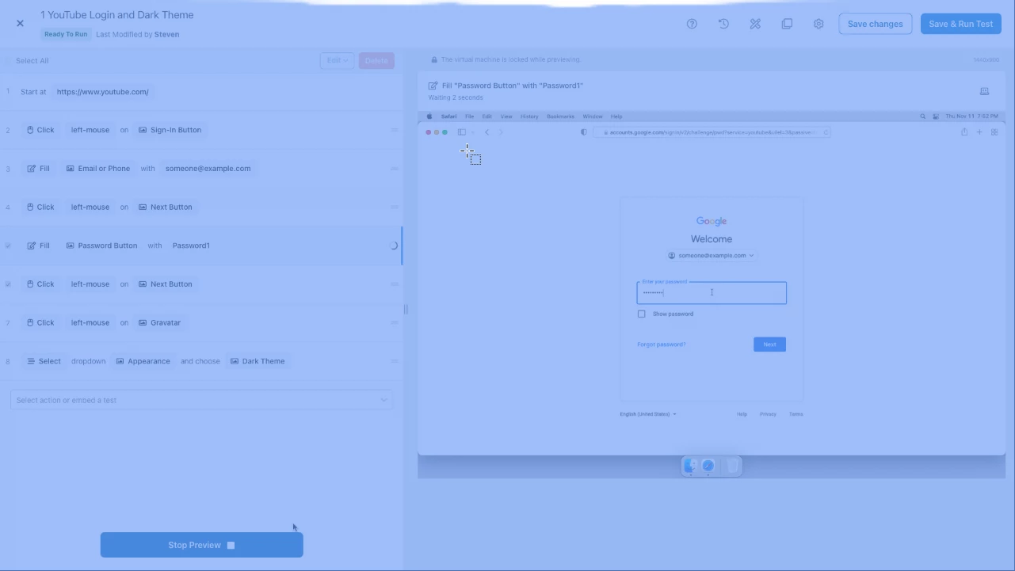The height and width of the screenshot is (571, 1015).
Task: Click drag handle on Gravatar step
Action: (x=395, y=322)
